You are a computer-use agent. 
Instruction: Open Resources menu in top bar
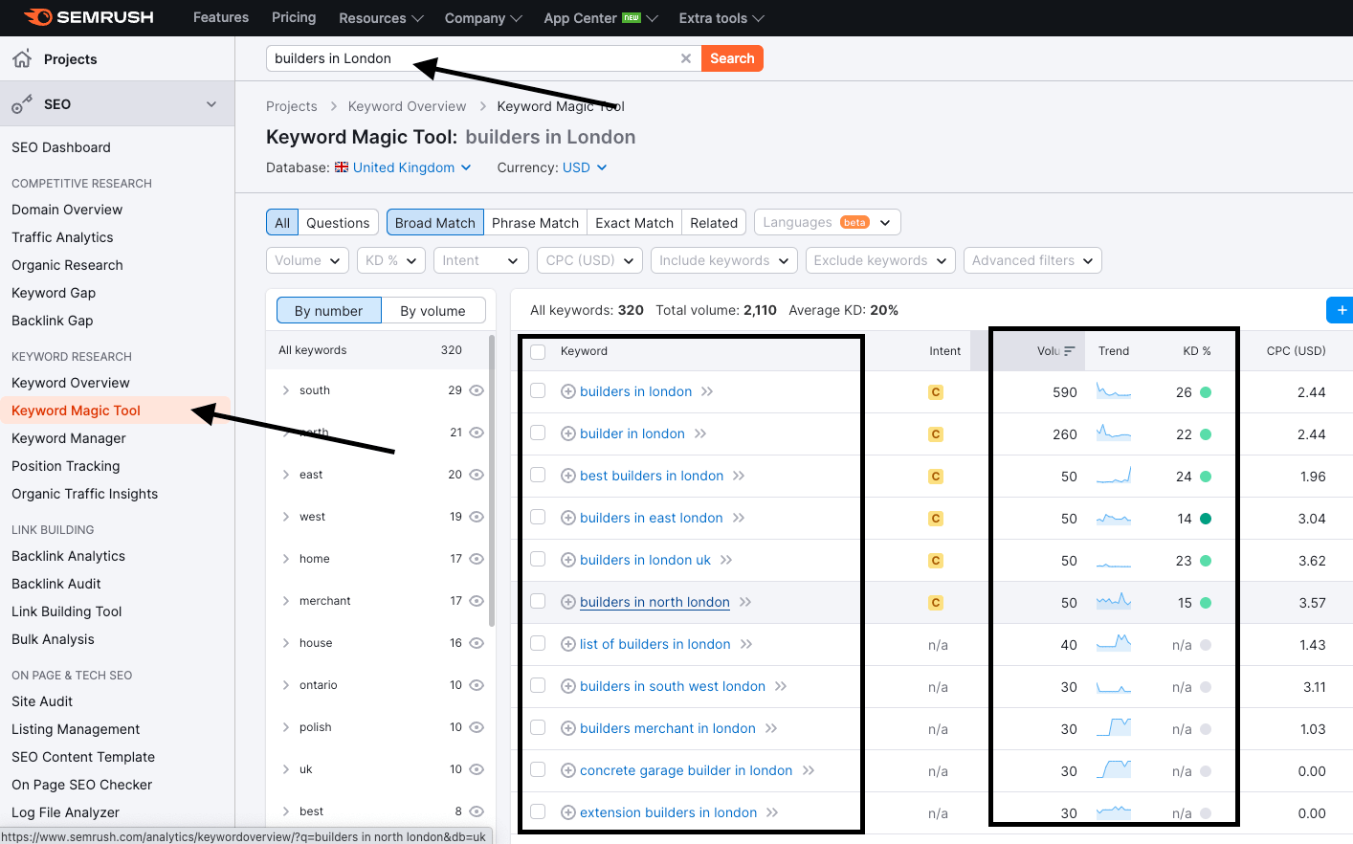click(381, 18)
